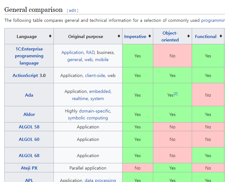The width and height of the screenshot is (225, 182).
Task: Click the embedded link in Ada row
Action: (100, 91)
